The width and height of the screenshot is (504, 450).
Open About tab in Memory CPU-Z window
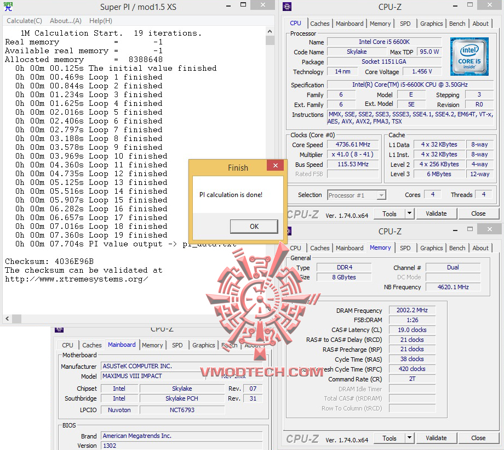[480, 248]
